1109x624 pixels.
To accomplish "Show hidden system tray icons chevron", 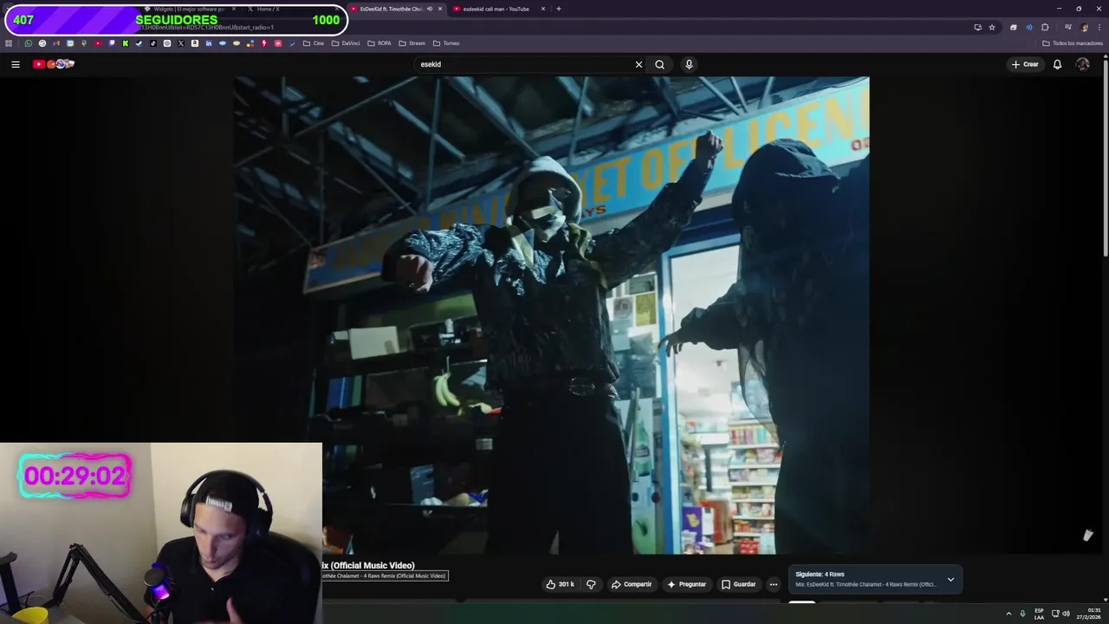I will [x=1008, y=614].
